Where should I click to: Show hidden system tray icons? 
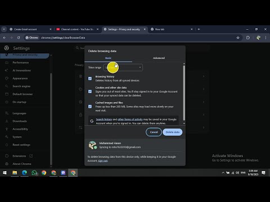(x=223, y=173)
